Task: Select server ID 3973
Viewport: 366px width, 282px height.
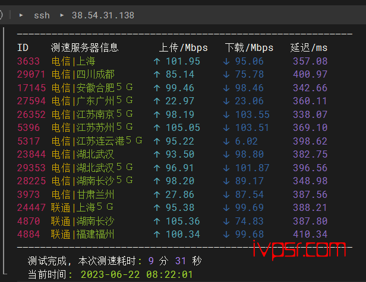Action: click(29, 194)
